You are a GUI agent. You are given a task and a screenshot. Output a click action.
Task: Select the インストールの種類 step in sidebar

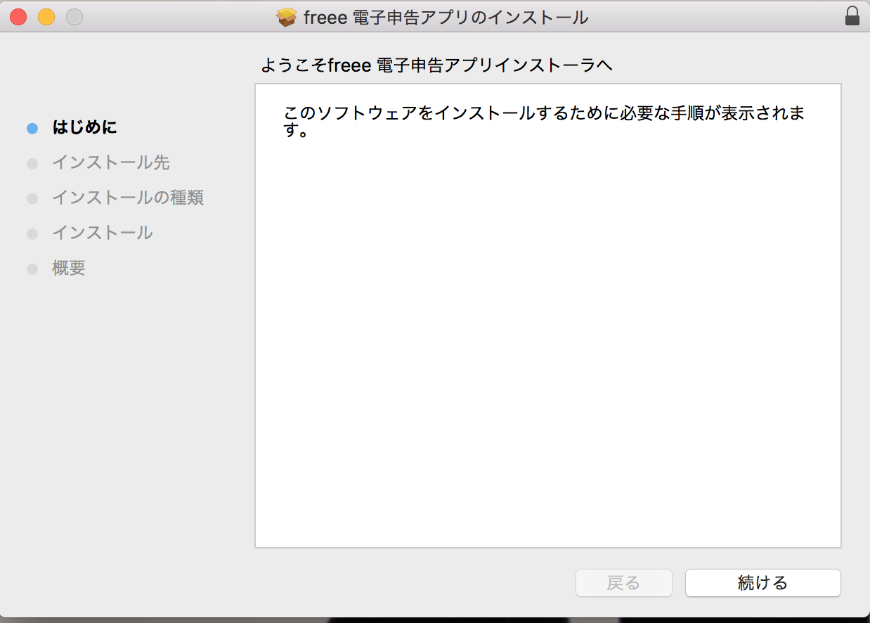(127, 198)
